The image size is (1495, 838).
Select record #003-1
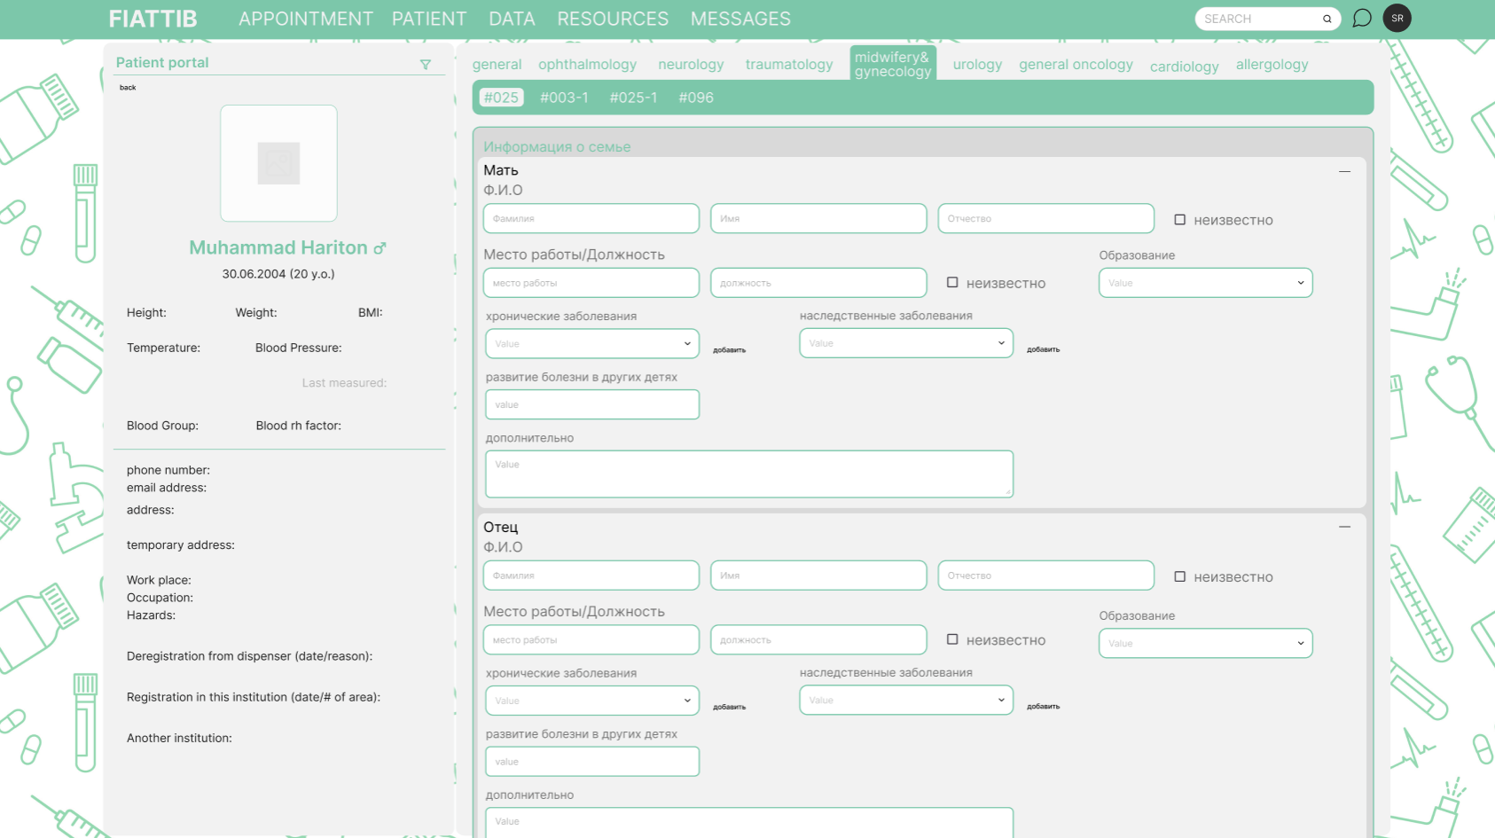pos(564,98)
